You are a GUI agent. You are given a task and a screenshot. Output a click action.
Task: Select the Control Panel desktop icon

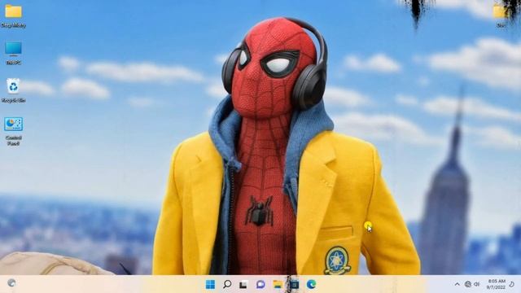13,131
